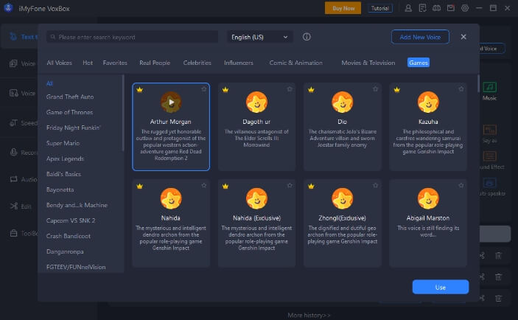Switch to the All Voices tab
The width and height of the screenshot is (518, 320).
pyautogui.click(x=59, y=63)
